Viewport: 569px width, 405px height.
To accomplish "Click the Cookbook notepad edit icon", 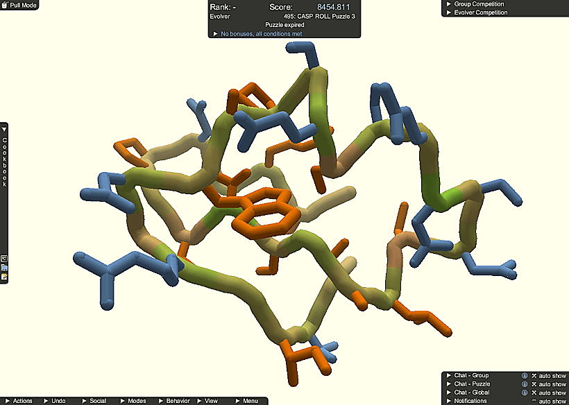I will 4,277.
